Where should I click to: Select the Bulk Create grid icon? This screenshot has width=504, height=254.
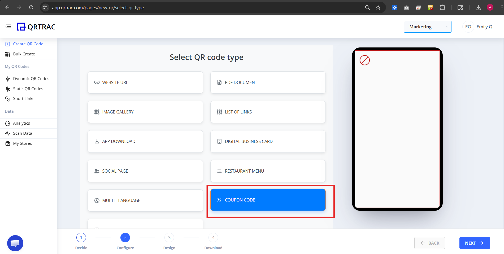click(8, 54)
